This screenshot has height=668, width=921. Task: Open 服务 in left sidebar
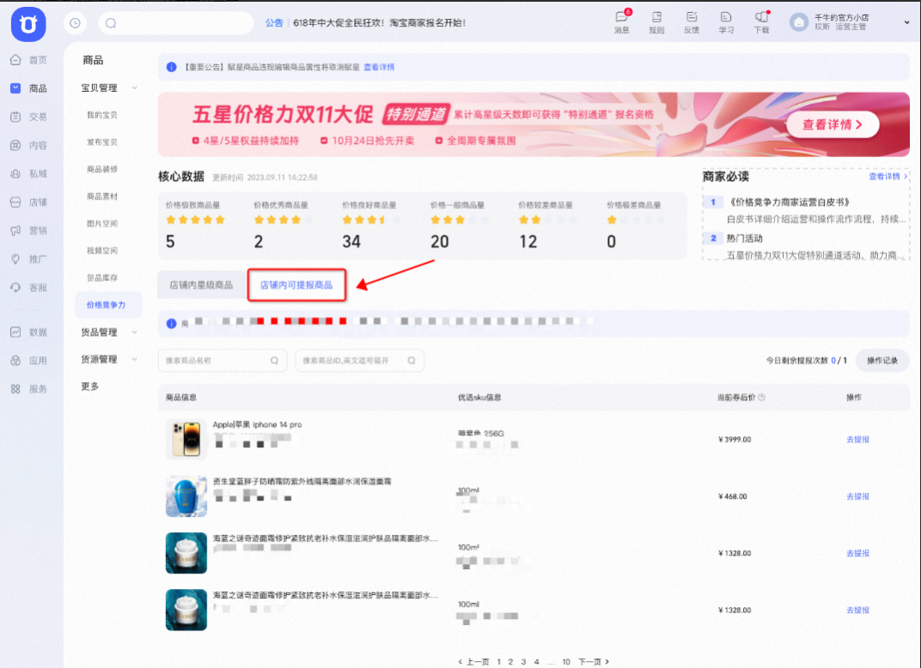pyautogui.click(x=29, y=389)
